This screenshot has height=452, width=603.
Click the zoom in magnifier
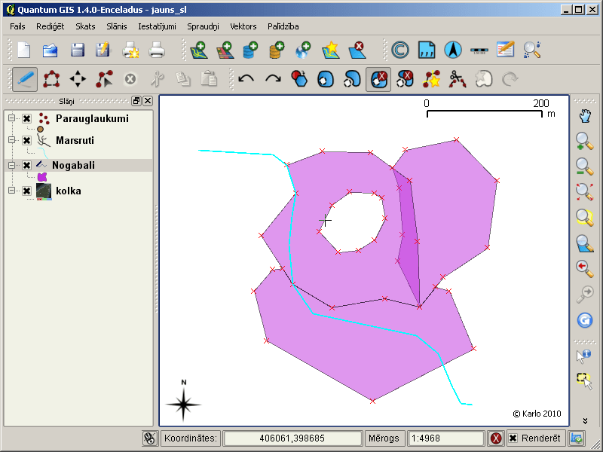(585, 141)
